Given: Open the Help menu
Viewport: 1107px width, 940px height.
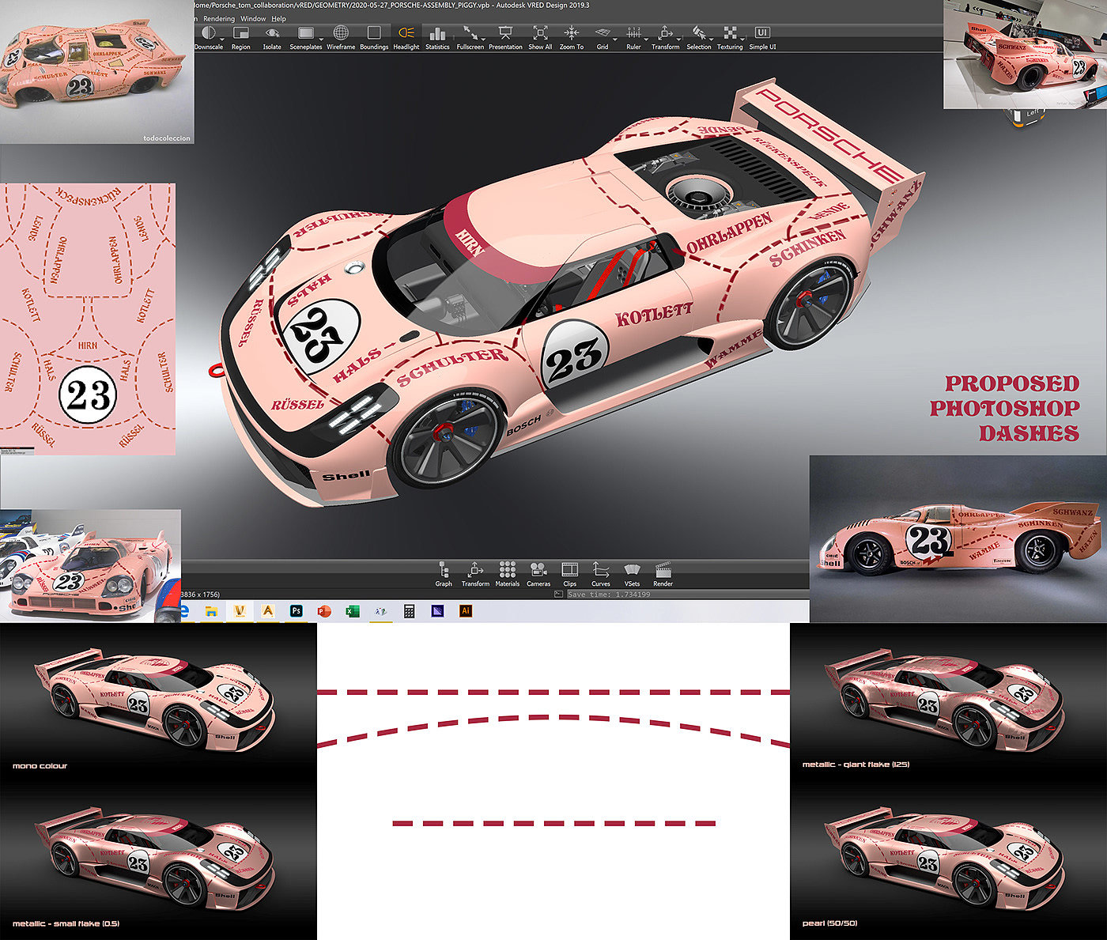Looking at the screenshot, I should [279, 19].
